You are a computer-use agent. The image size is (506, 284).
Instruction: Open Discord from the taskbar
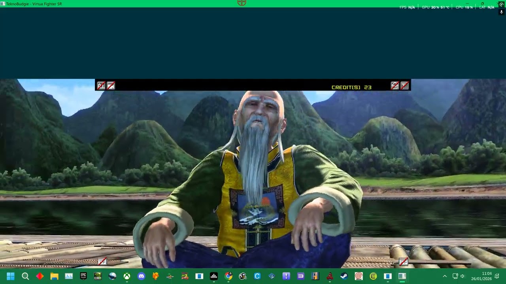(141, 276)
